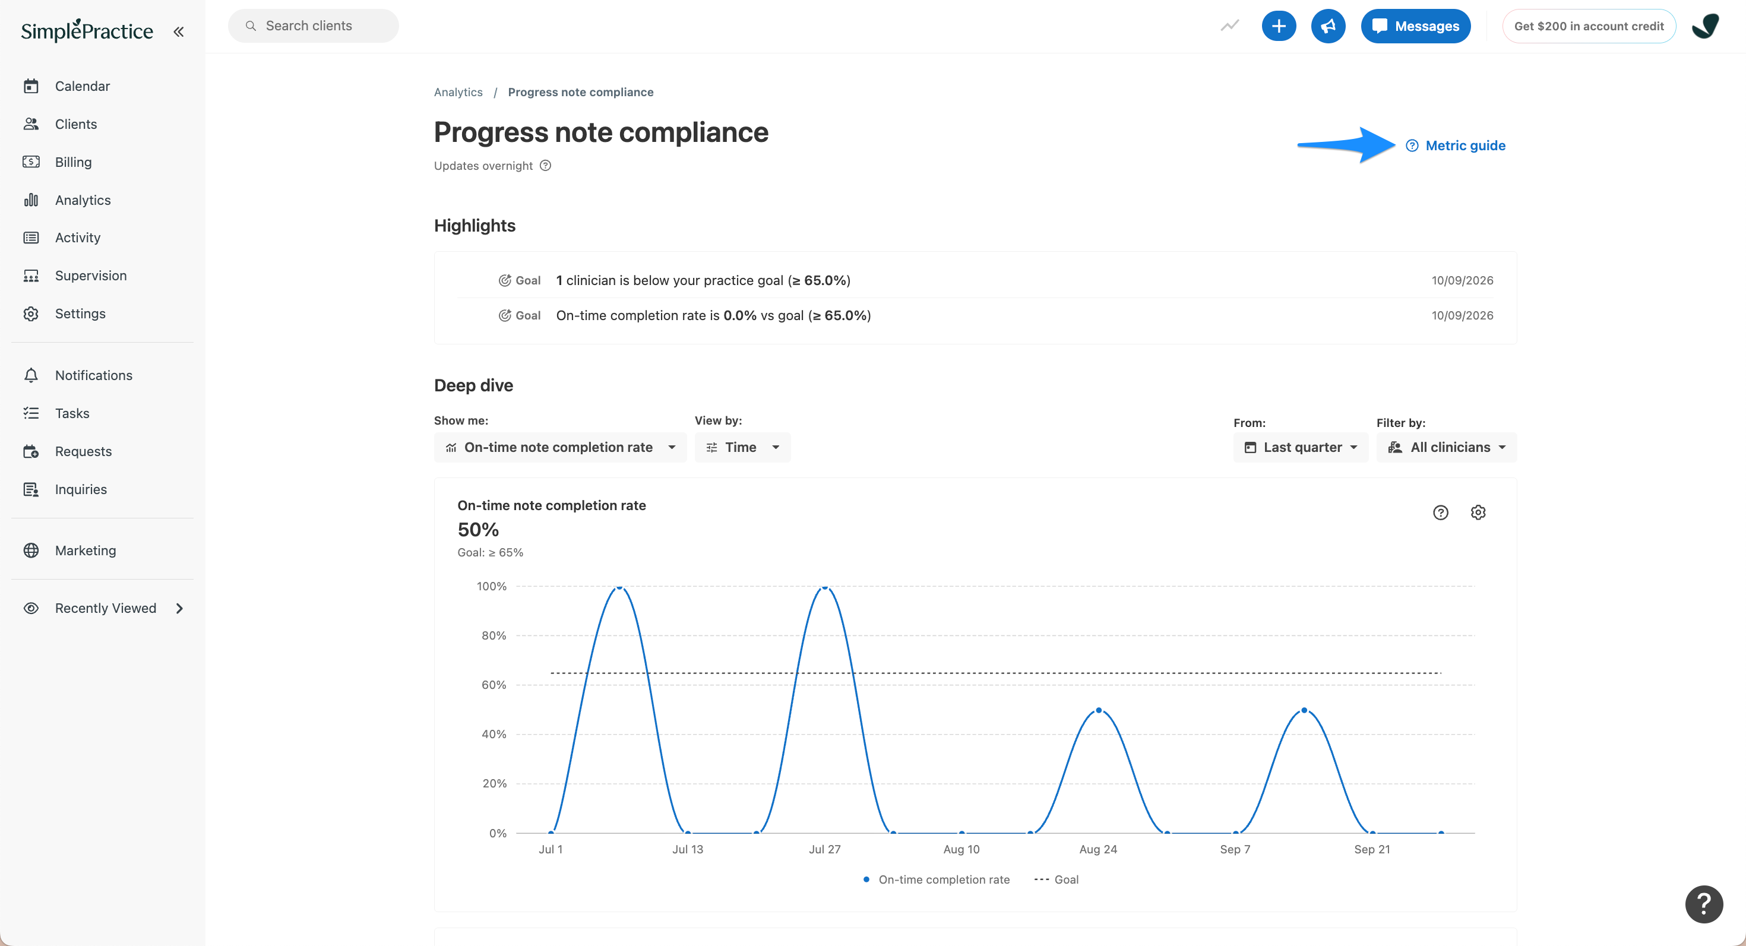Open Billing page
Viewport: 1746px width, 946px height.
pos(73,162)
